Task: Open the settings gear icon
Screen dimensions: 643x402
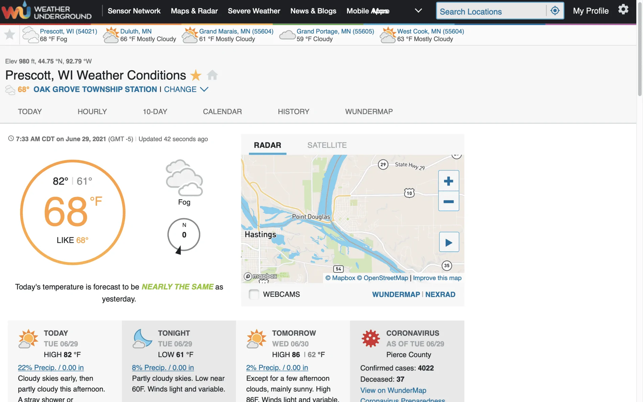Action: (x=623, y=9)
